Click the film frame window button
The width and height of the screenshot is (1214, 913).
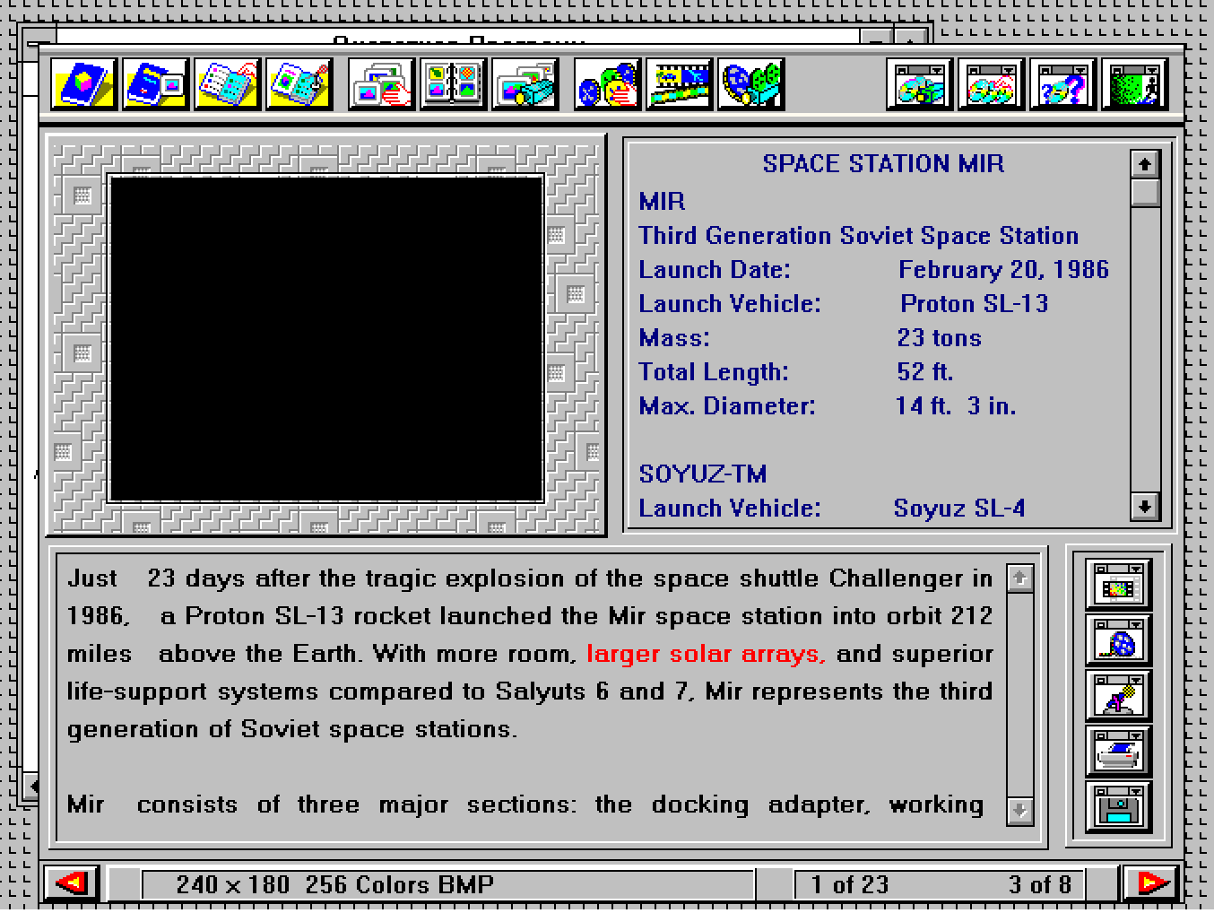pos(1118,585)
